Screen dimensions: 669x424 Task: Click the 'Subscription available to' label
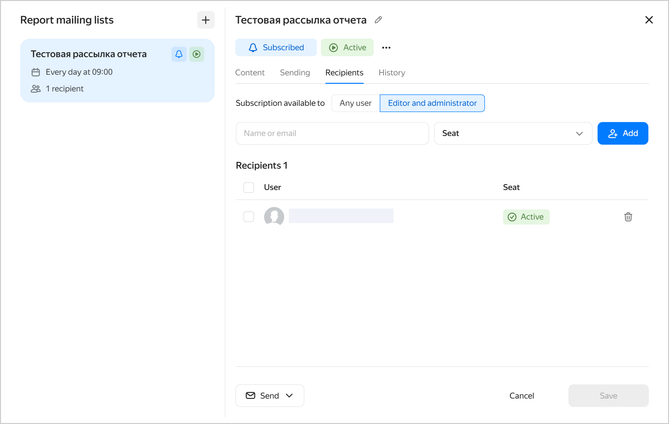(280, 103)
